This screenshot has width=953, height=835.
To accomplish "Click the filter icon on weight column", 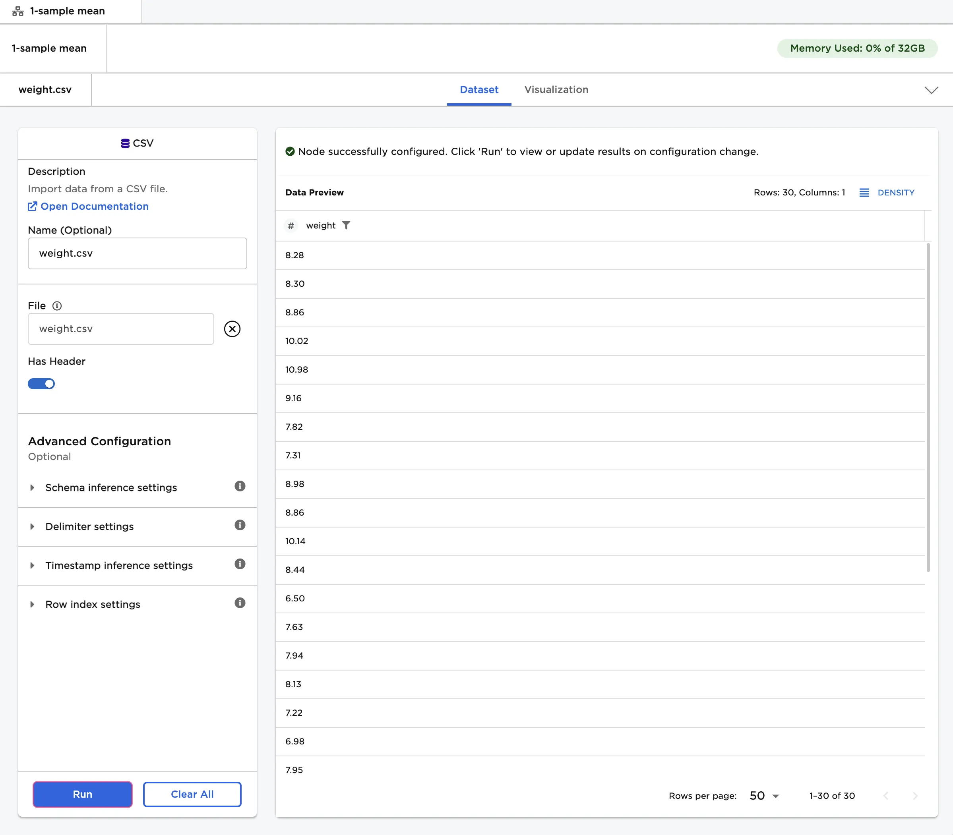I will pos(346,226).
